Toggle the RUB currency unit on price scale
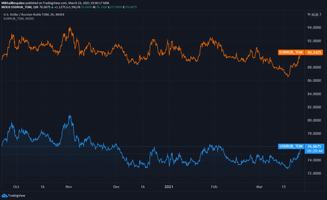Image resolution: width=327 pixels, height=200 pixels. click(x=315, y=15)
